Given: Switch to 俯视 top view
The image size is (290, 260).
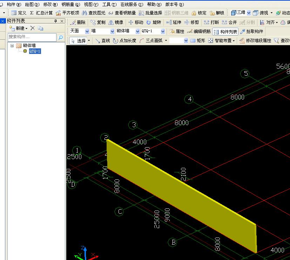Looking at the screenshot, I should (261, 13).
